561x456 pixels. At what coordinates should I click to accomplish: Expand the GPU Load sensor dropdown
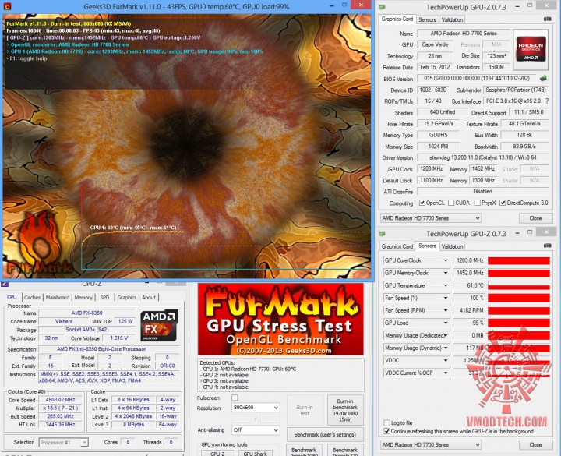coord(446,323)
